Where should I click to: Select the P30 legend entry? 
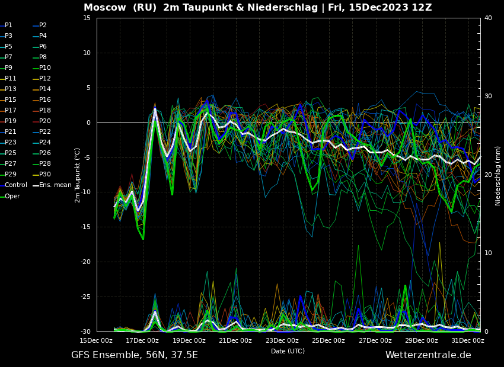(44, 175)
